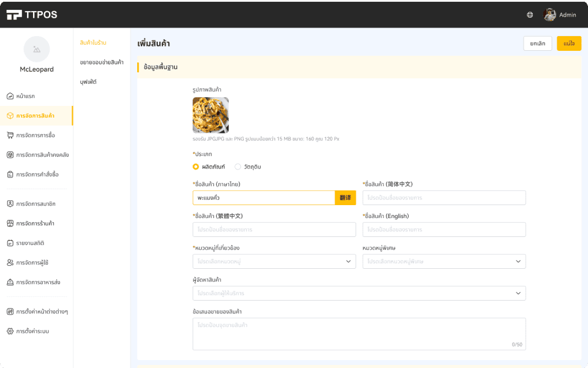Click the Admin avatar picture
This screenshot has height=368, width=588.
[550, 15]
